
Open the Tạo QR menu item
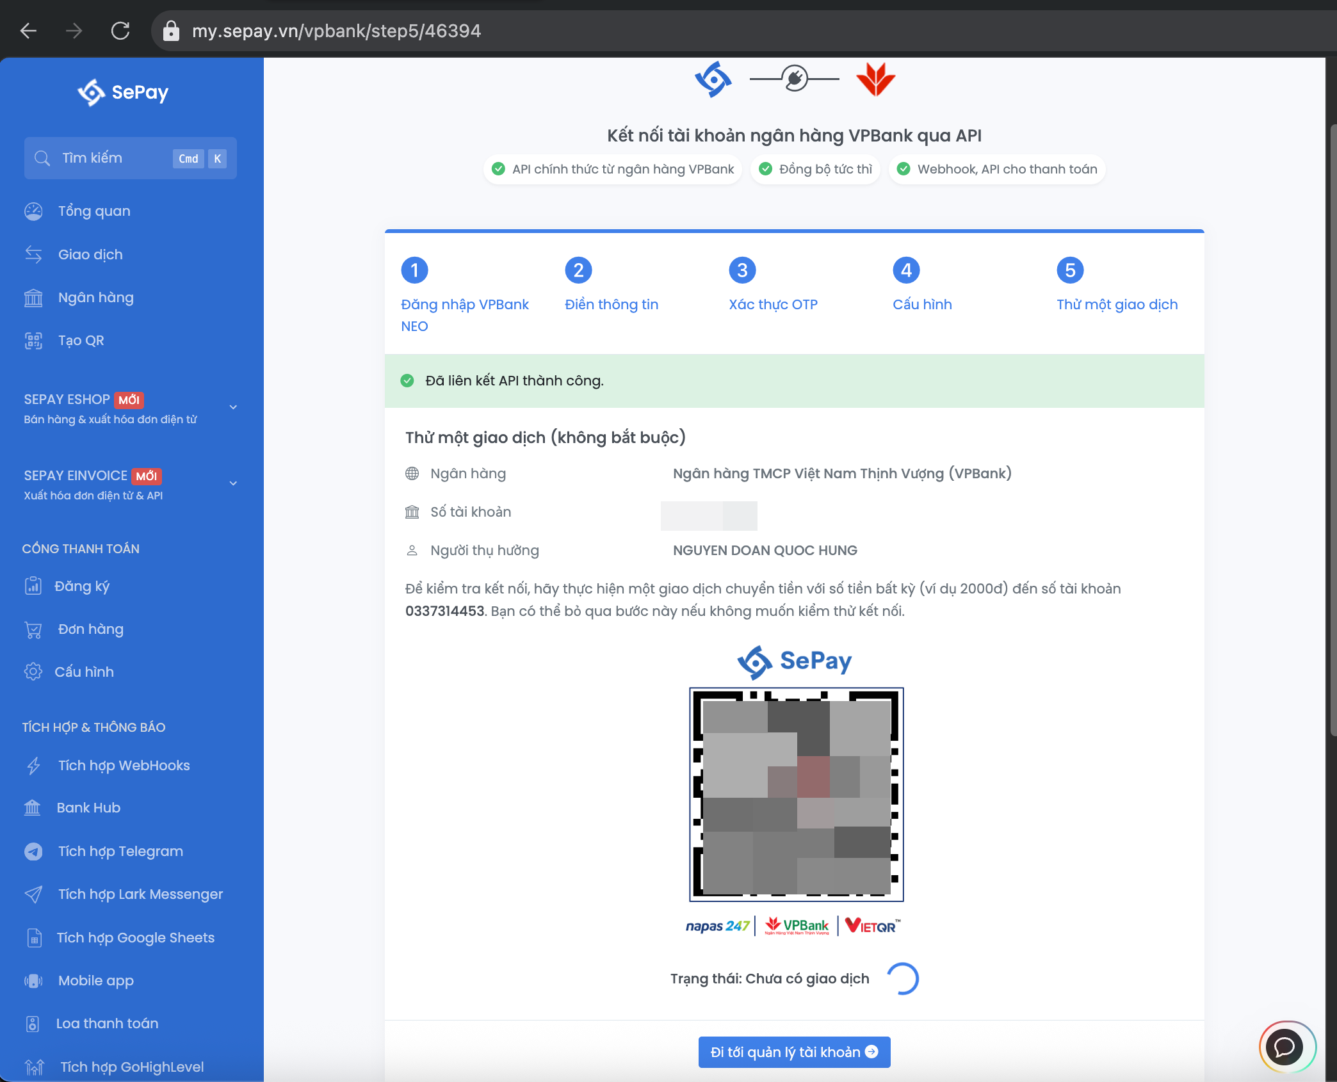point(81,341)
